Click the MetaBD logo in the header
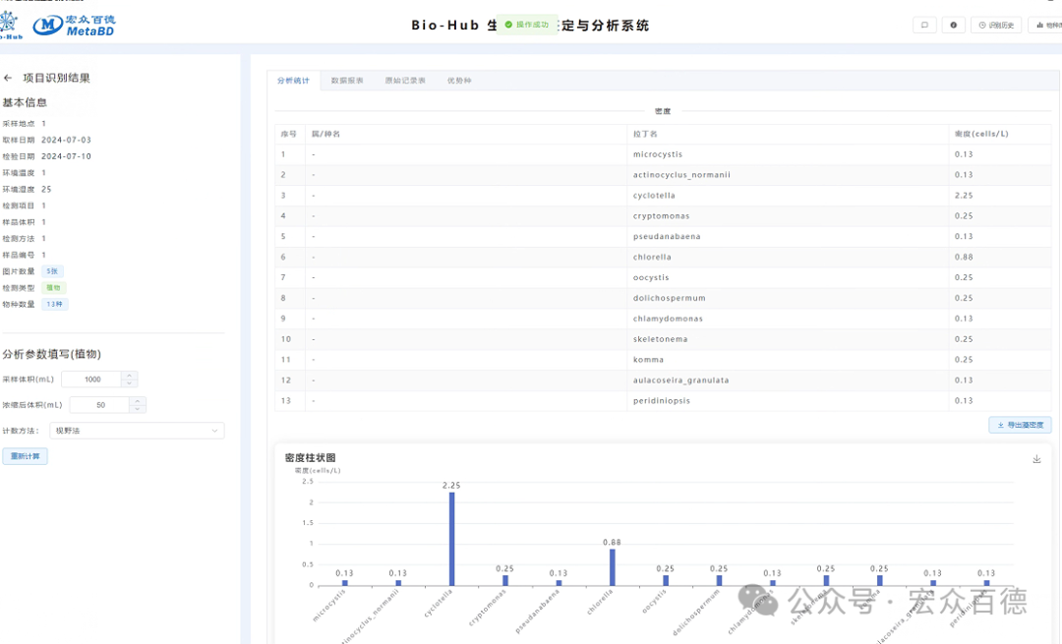1062x644 pixels. pos(74,25)
